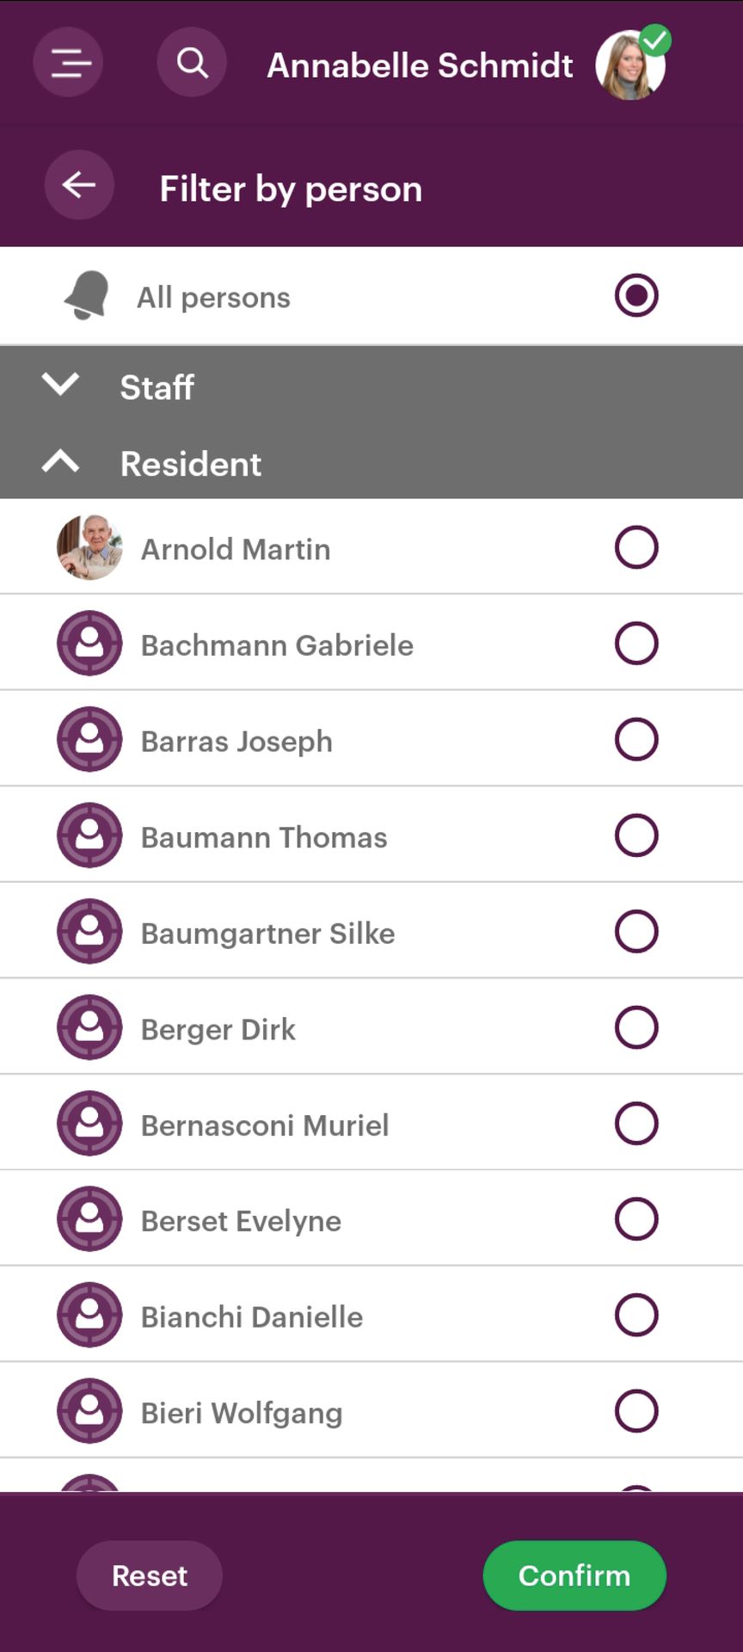Tap the search magnifier icon

[x=192, y=63]
